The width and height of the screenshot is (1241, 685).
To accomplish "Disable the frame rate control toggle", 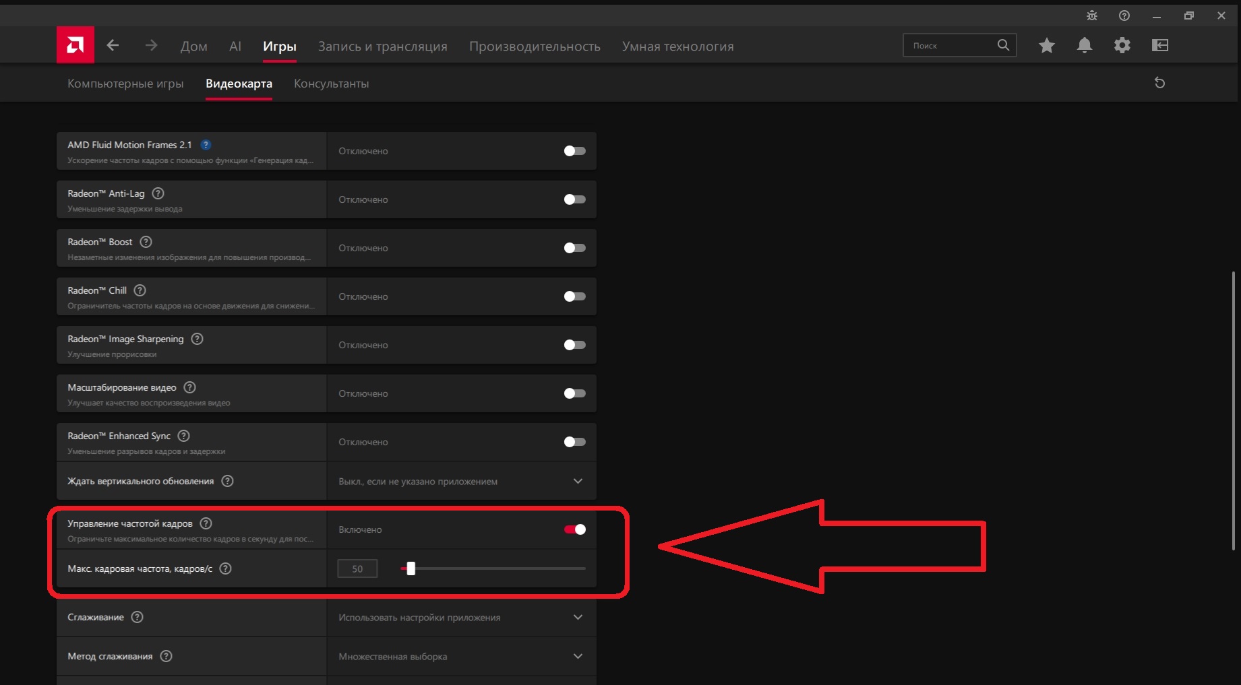I will click(574, 529).
